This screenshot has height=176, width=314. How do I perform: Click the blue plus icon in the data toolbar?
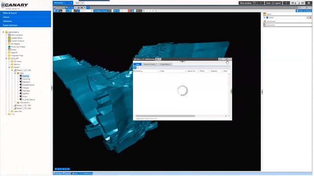coord(135,68)
